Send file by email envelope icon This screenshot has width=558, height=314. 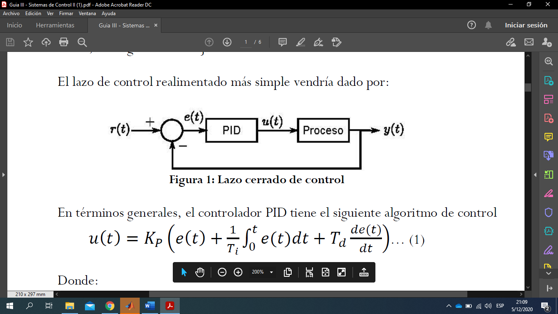coord(529,42)
